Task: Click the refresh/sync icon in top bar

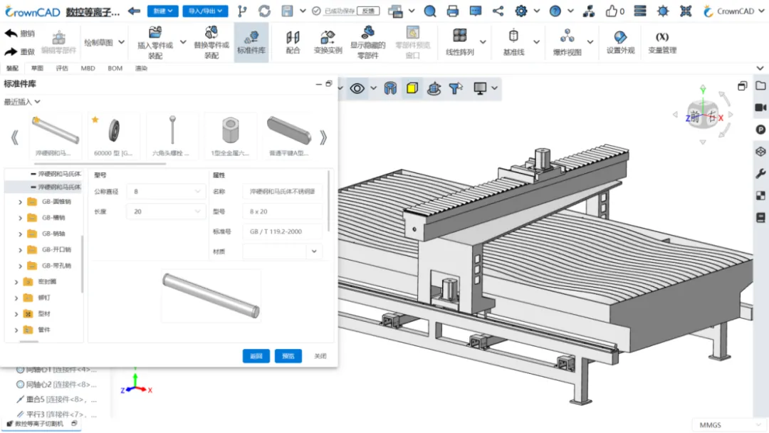Action: 264,11
